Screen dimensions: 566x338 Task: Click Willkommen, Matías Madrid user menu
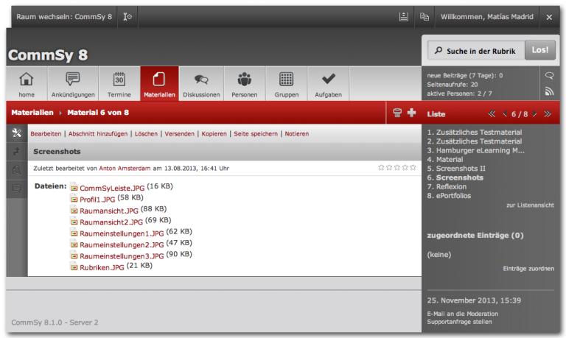(486, 17)
